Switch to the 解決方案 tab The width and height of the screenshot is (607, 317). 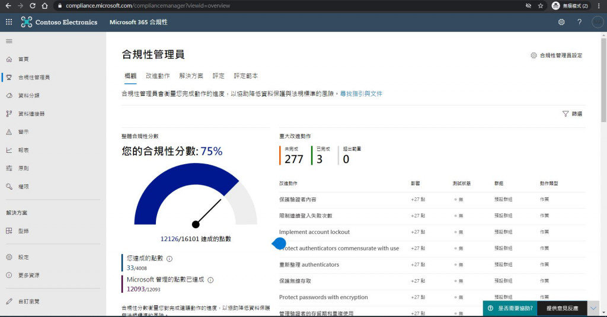coord(191,76)
